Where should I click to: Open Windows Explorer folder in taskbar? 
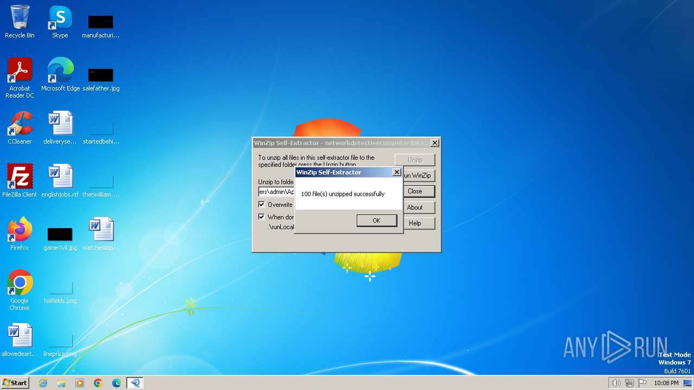[x=61, y=383]
